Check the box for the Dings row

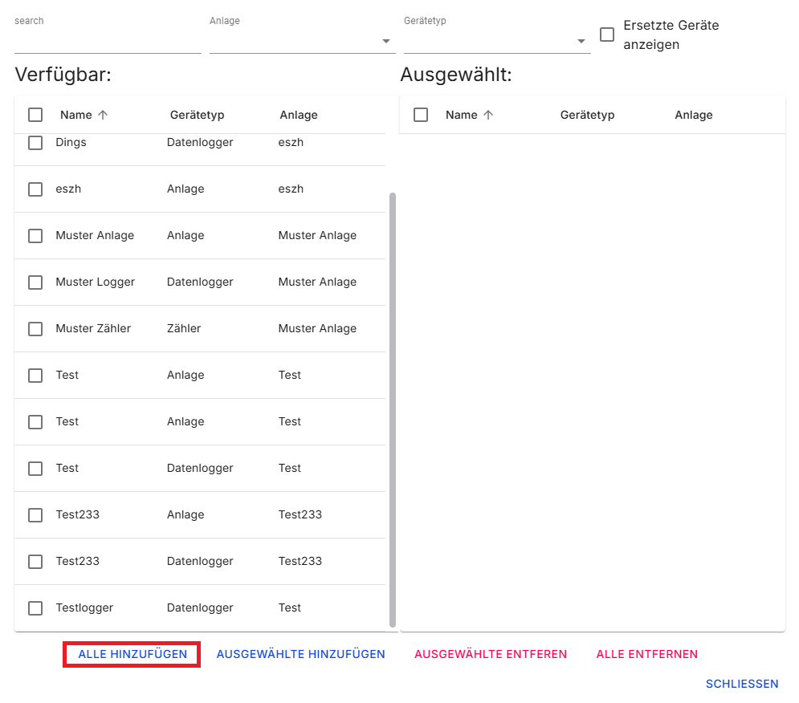point(35,143)
